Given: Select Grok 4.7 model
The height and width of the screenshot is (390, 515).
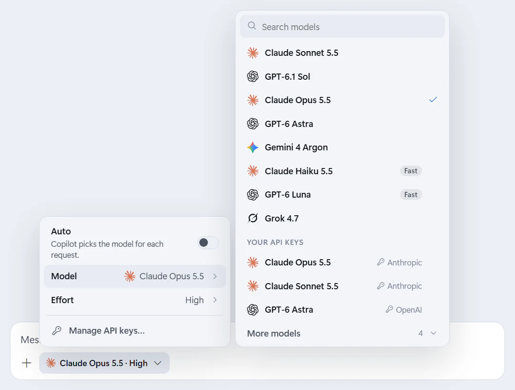Looking at the screenshot, I should point(342,218).
